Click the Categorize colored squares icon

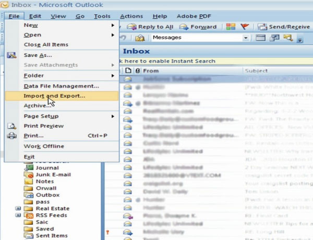tap(231, 27)
